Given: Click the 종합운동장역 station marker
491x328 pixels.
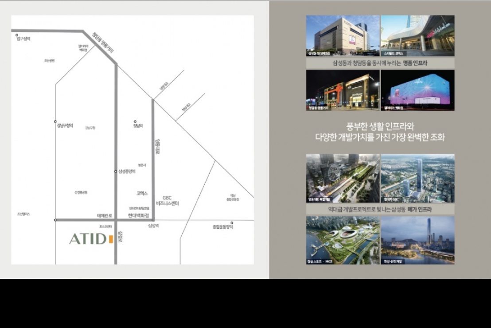Looking at the screenshot, I should (x=231, y=223).
